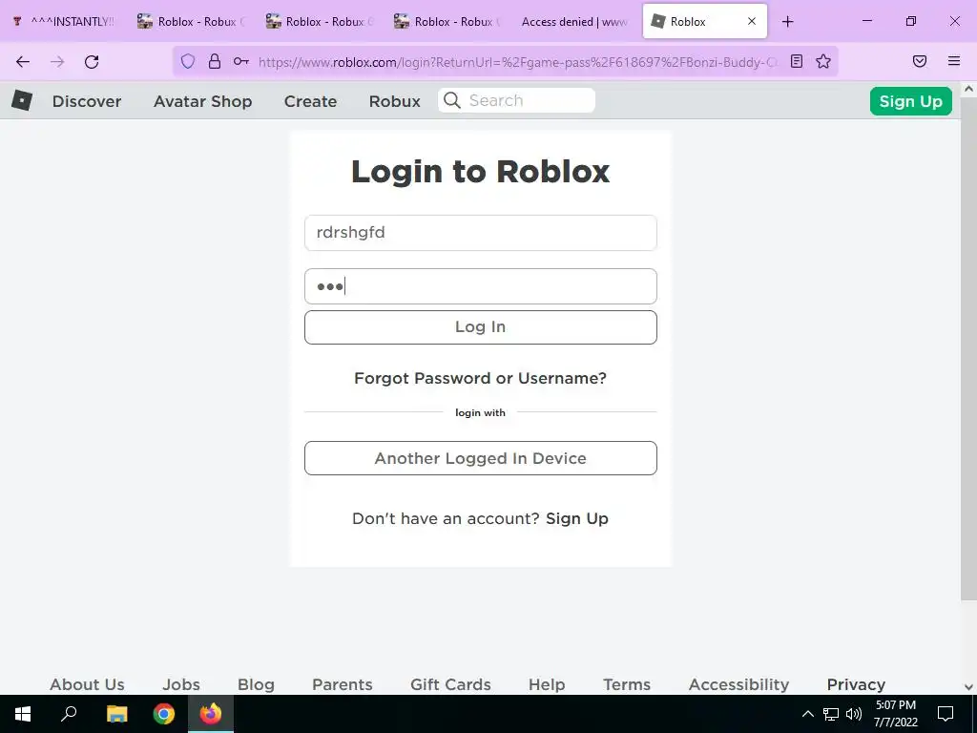
Task: Open the About Us footer link
Action: 87,684
